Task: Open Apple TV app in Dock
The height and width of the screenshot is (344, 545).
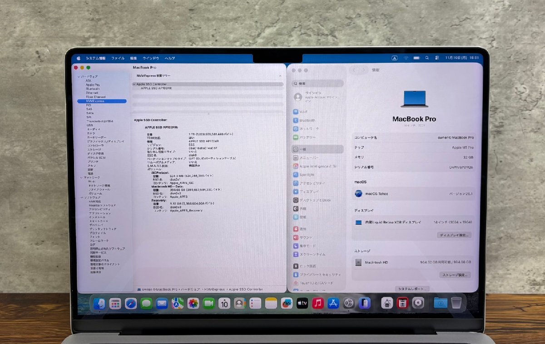Action: click(302, 304)
